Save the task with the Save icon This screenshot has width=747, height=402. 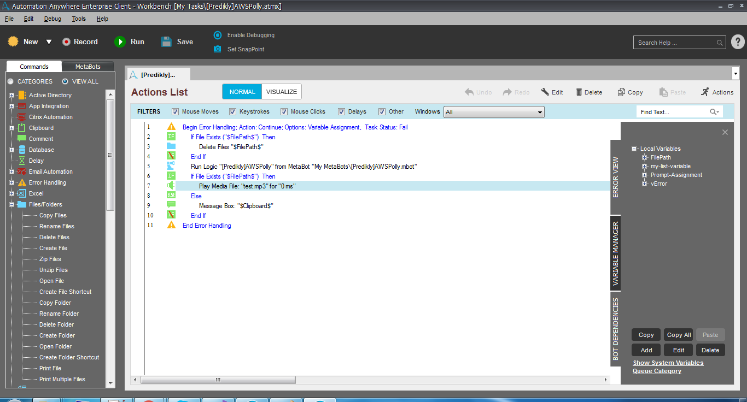point(167,42)
